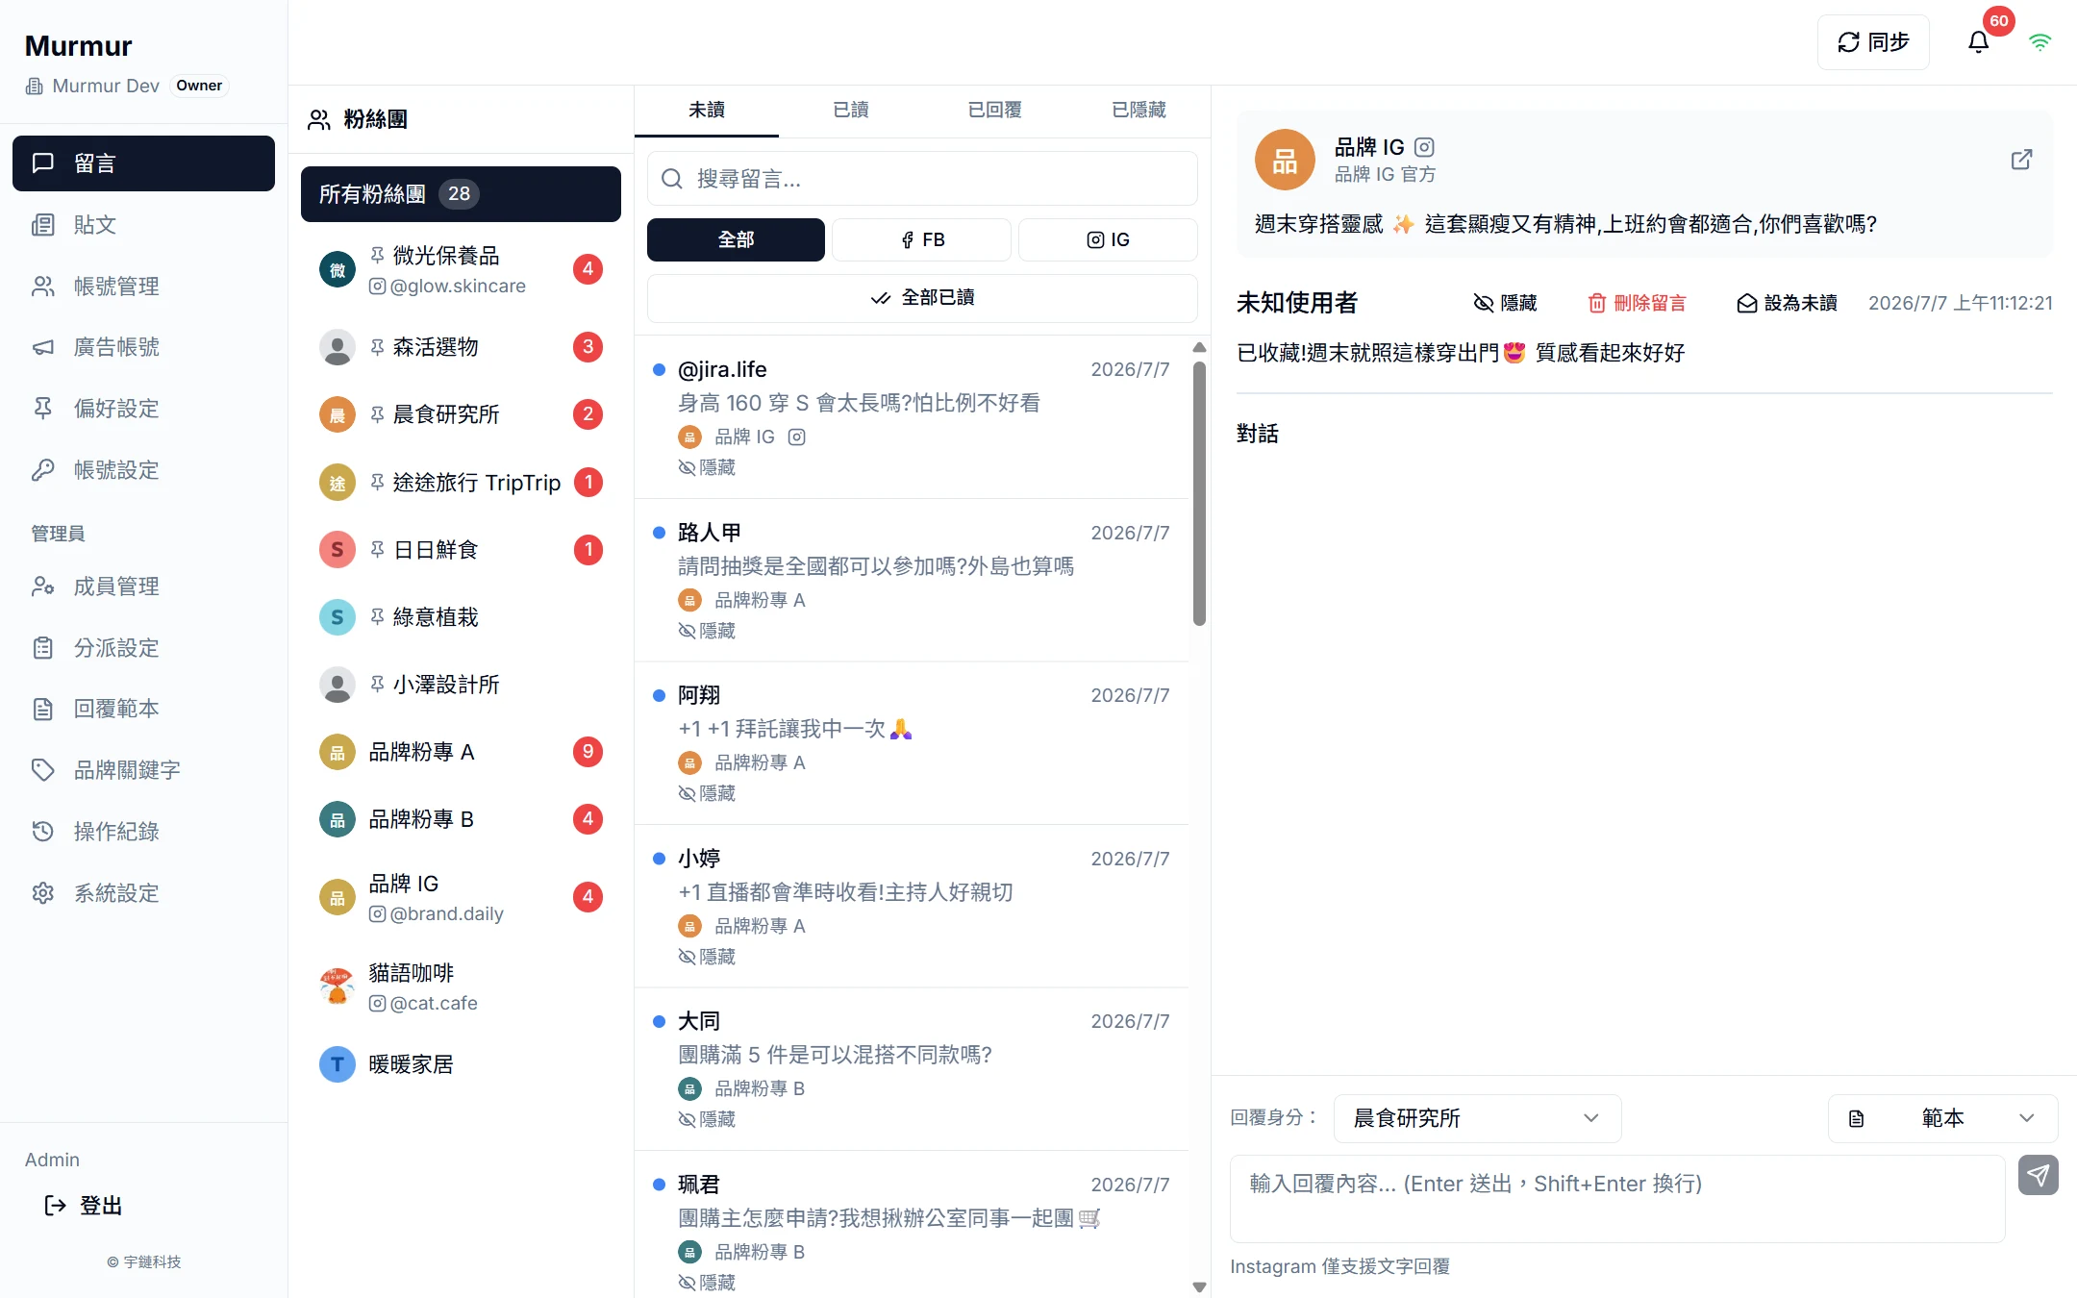Click the search magnifier icon in comment search
Viewport: 2077px width, 1298px height.
pos(672,179)
